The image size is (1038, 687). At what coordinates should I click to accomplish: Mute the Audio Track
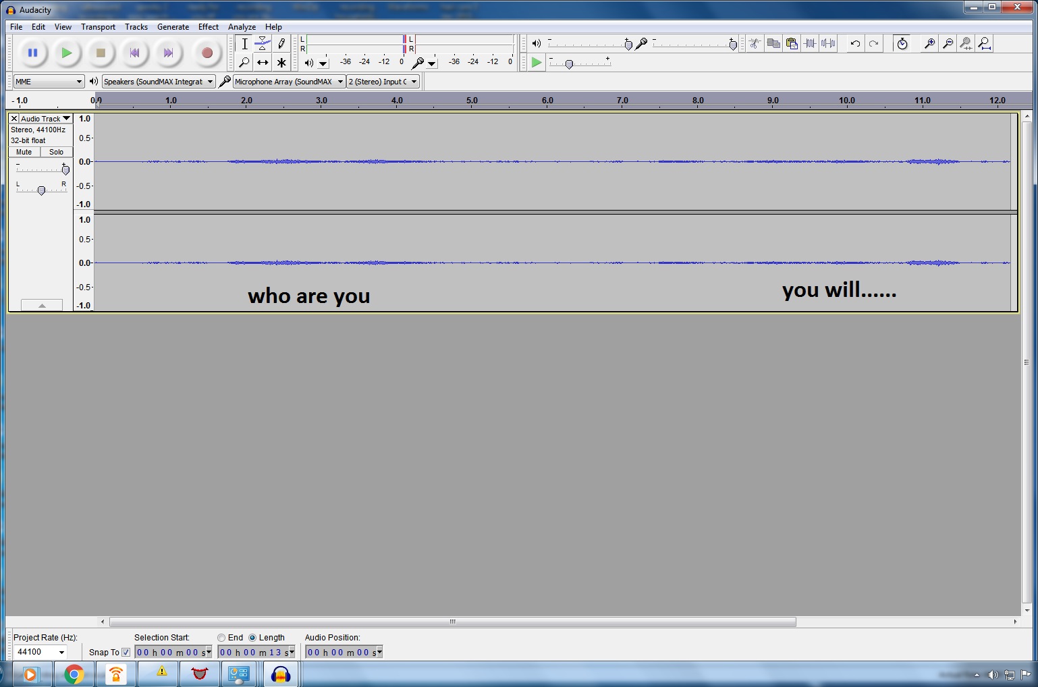pos(24,152)
